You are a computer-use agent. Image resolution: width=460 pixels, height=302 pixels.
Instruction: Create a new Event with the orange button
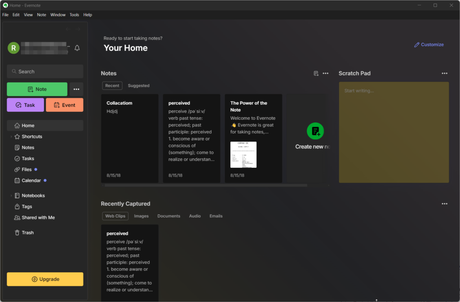65,105
